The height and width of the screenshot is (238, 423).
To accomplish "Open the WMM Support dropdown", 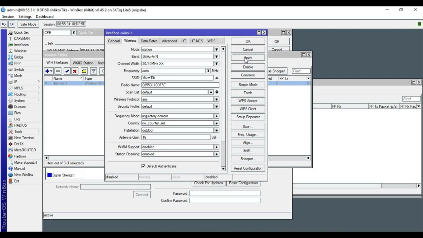I will tap(216, 147).
